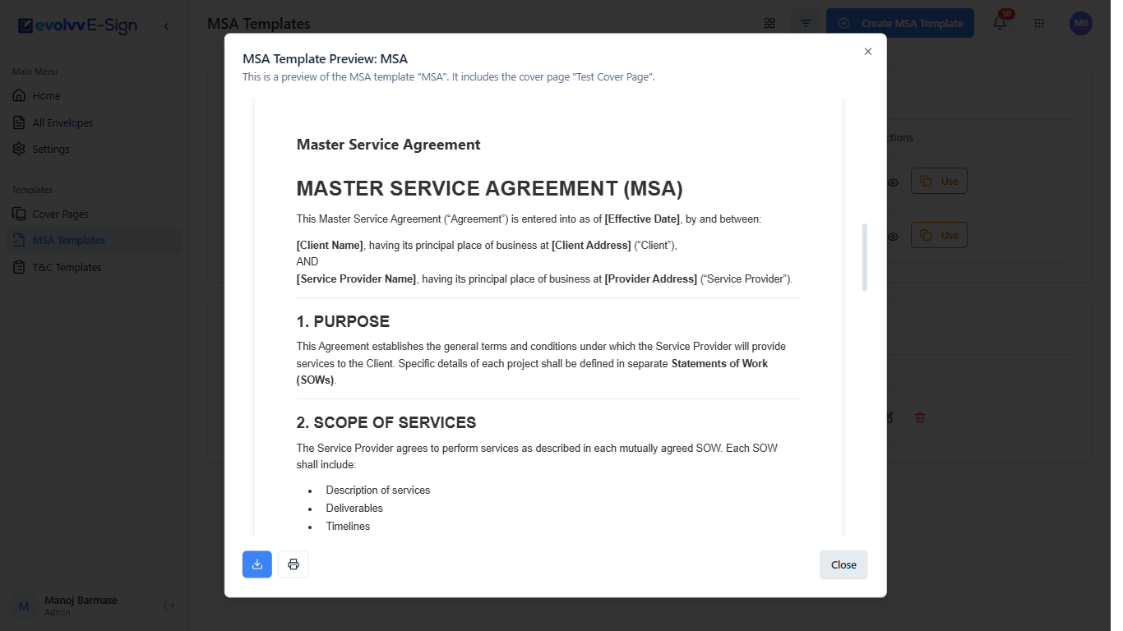Open Settings in the sidebar
Viewport: 1123px width, 631px height.
95,149
